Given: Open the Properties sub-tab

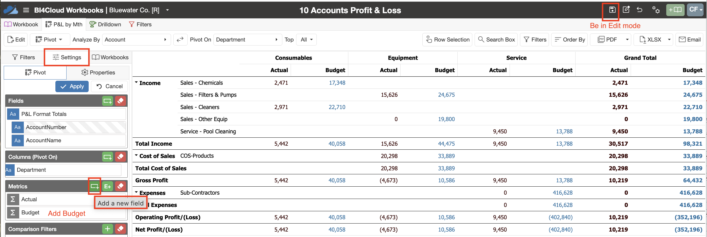Looking at the screenshot, I should click(98, 72).
